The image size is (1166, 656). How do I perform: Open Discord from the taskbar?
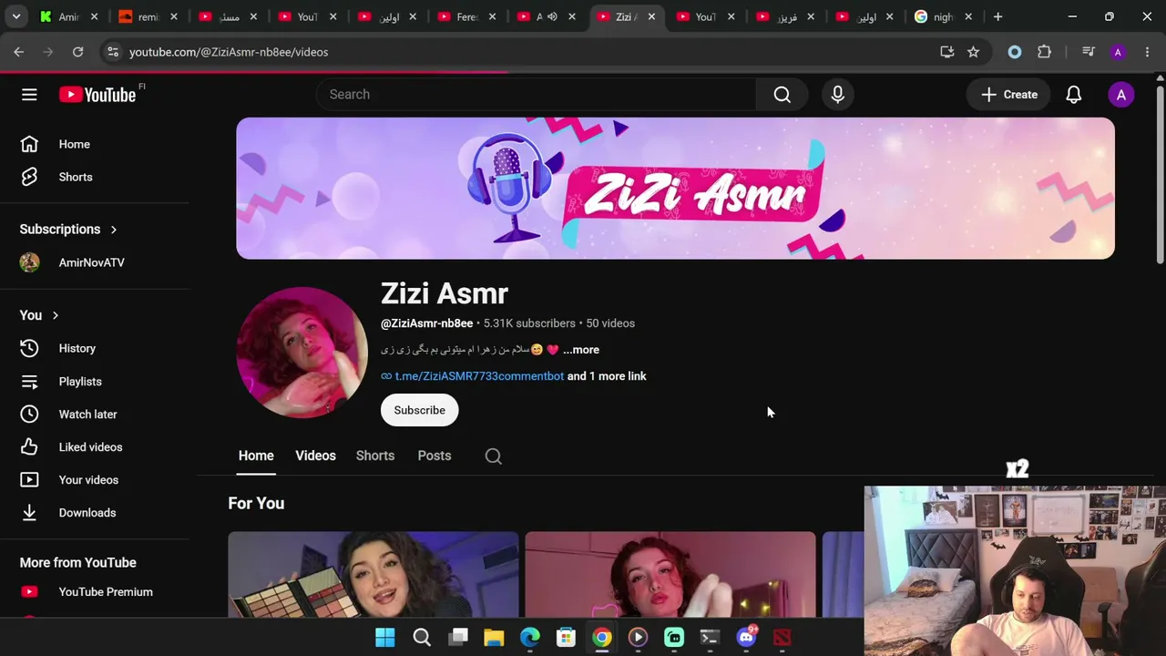(746, 637)
